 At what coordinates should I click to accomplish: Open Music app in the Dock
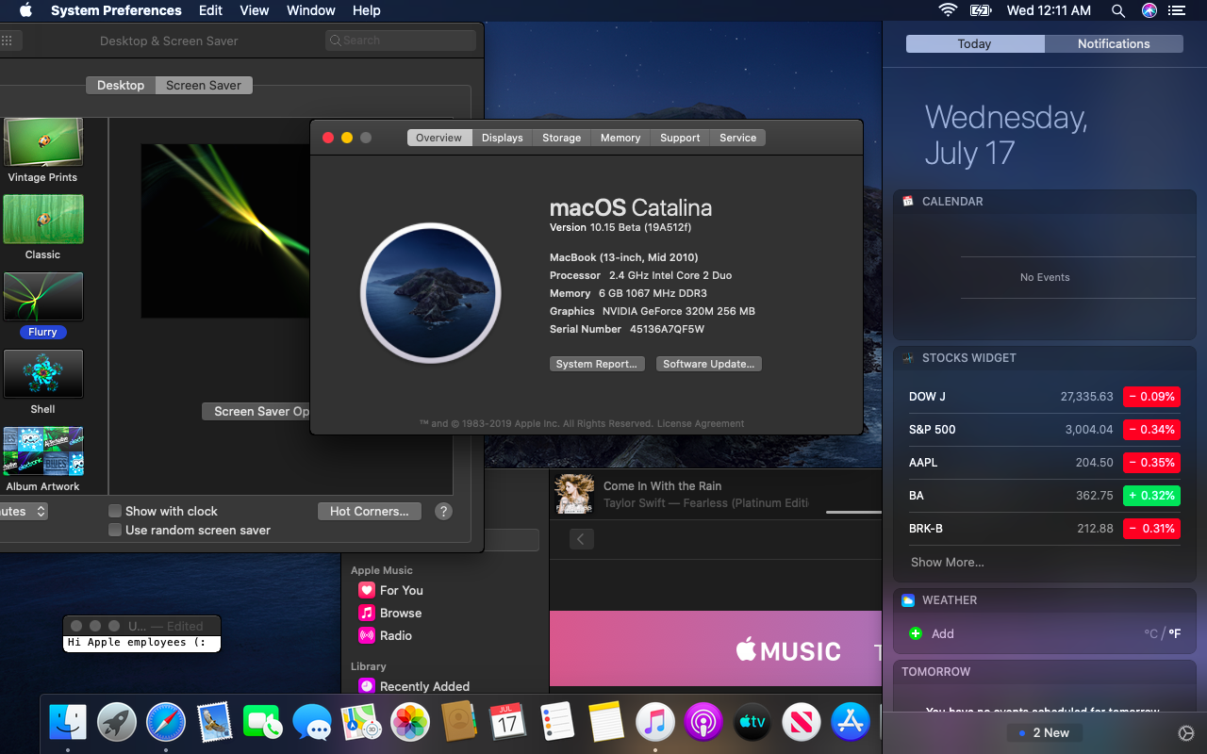(x=655, y=723)
